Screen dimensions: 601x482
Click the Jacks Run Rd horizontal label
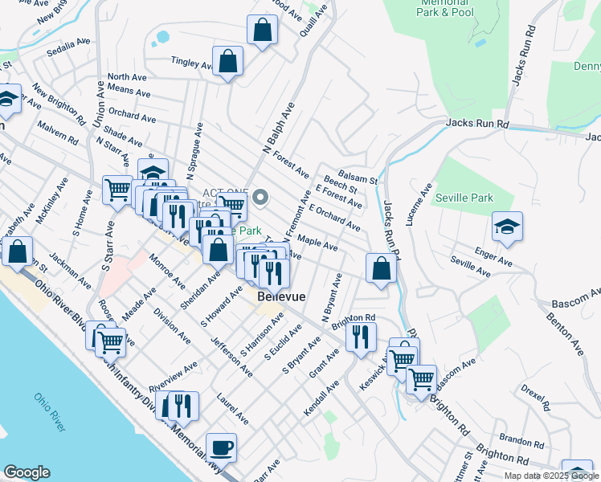click(477, 124)
